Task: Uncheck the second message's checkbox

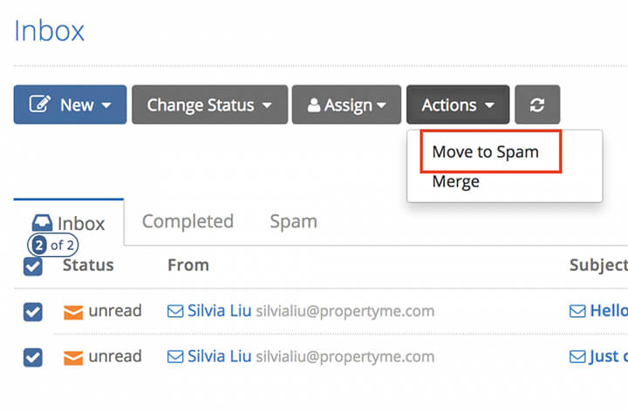Action: pyautogui.click(x=33, y=357)
